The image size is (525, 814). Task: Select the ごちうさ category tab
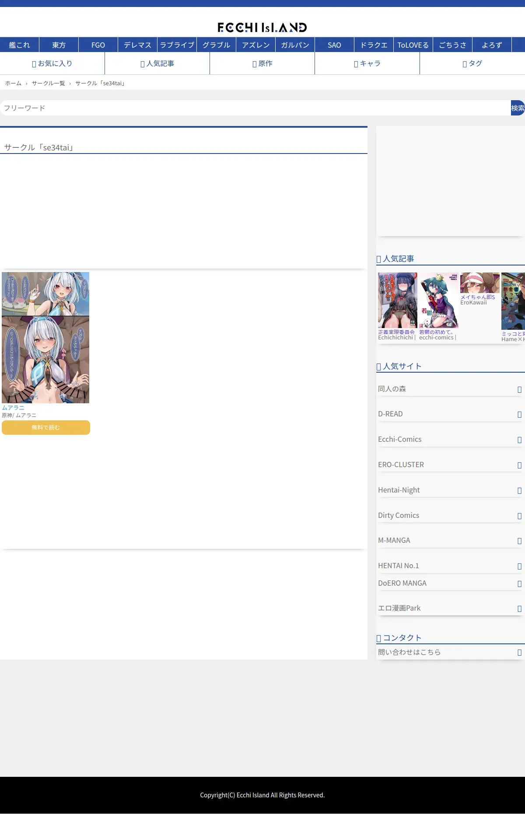click(x=452, y=45)
